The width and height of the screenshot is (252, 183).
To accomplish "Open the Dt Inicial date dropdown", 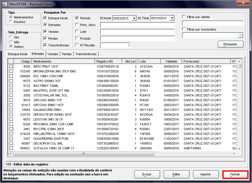I will click(134, 18).
